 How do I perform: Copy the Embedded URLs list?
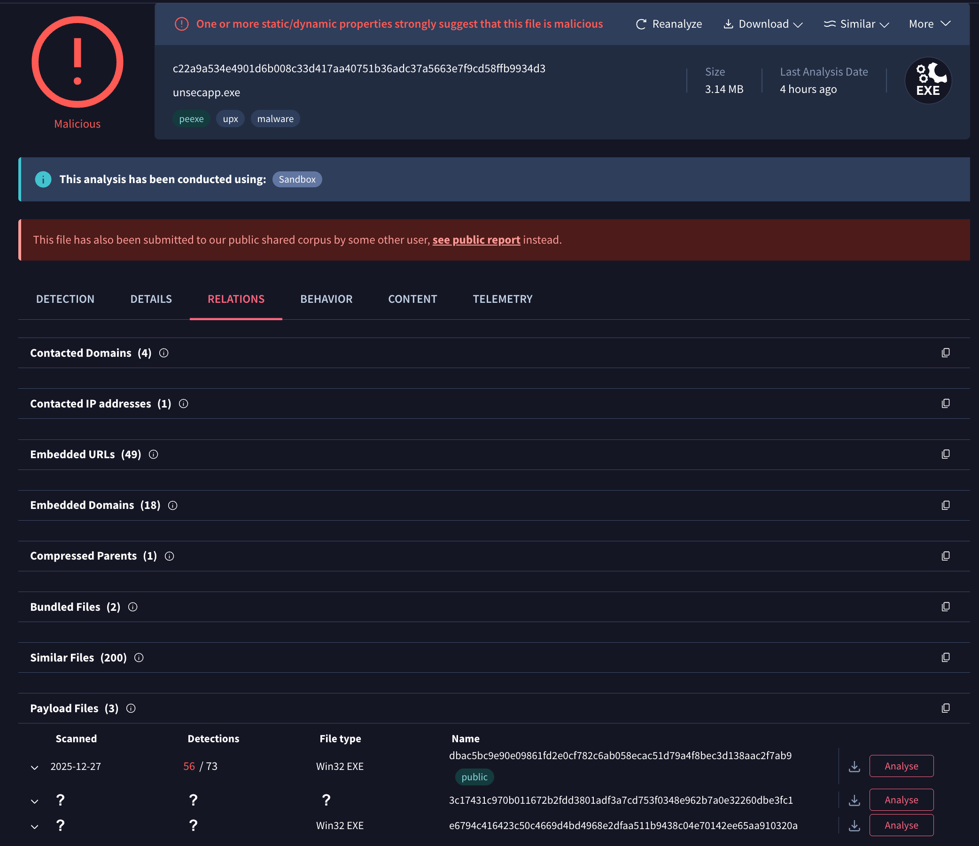click(x=945, y=454)
